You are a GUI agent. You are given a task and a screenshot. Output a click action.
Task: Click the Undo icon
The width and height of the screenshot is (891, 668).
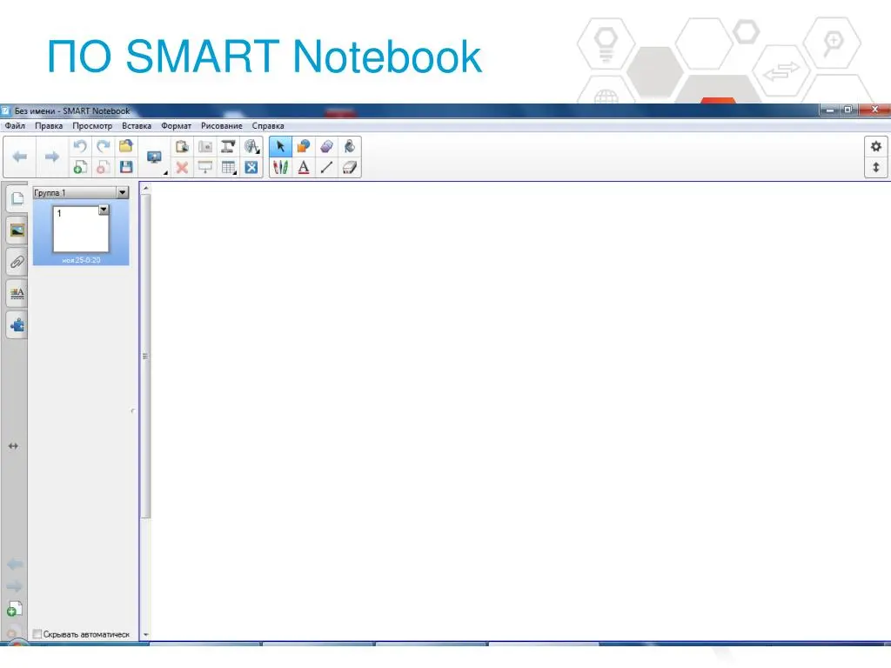(80, 146)
